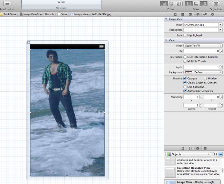Click the Stretching Y input field
Viewport: 224px width, 184px height.
[212, 97]
